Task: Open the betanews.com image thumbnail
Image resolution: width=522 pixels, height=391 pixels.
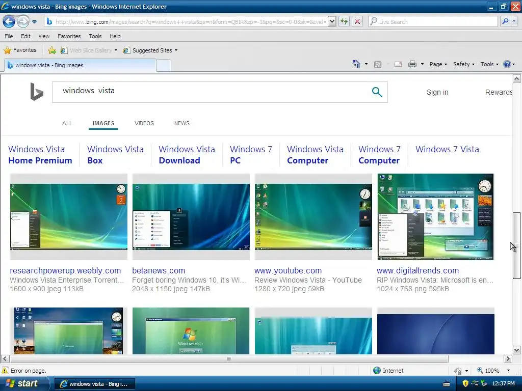Action: (x=191, y=217)
